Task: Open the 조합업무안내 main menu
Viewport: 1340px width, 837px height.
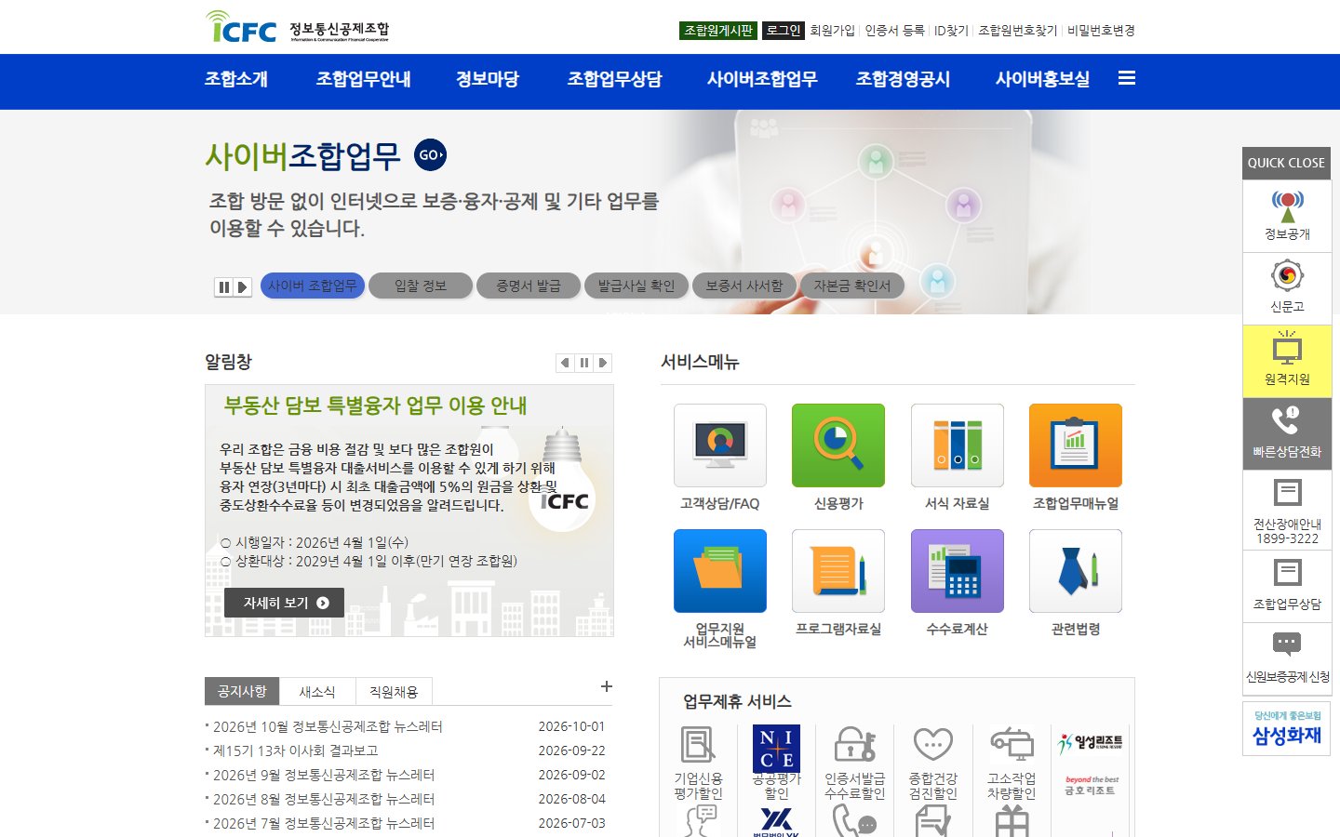Action: coord(364,79)
